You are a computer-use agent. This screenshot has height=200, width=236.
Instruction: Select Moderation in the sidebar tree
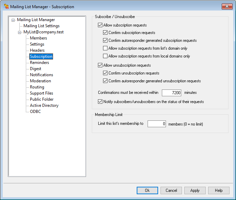[40, 81]
